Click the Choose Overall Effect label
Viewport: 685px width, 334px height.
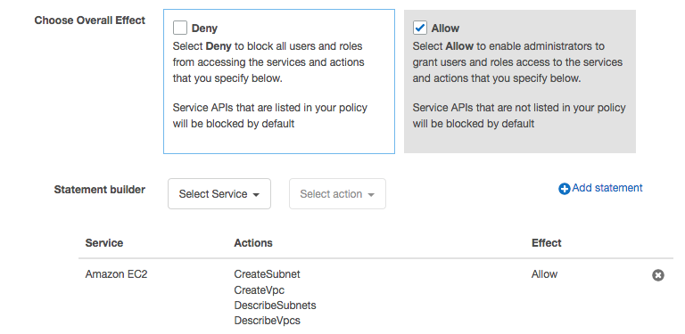click(x=90, y=20)
